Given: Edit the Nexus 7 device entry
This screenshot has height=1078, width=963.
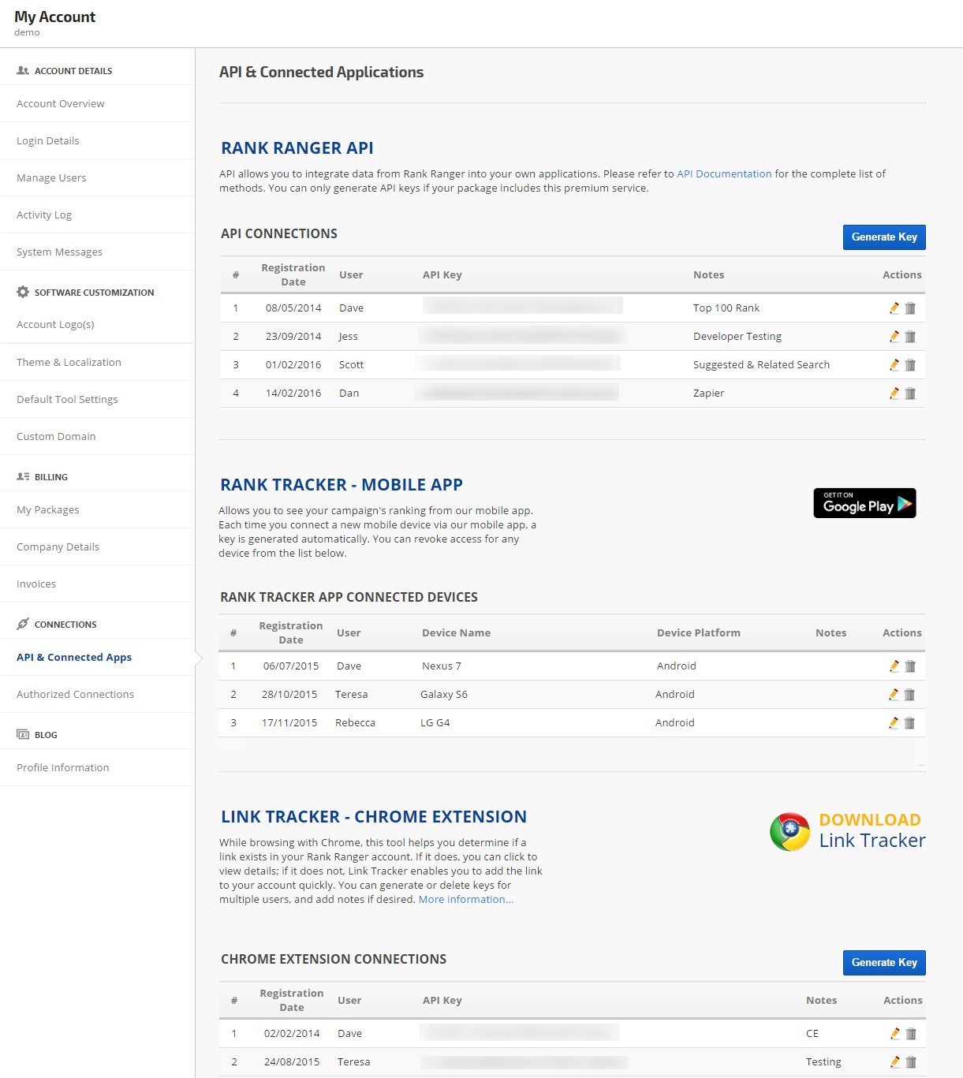Looking at the screenshot, I should point(894,666).
